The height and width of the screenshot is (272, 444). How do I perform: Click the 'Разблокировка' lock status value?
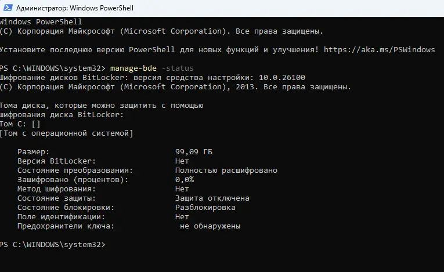point(205,208)
